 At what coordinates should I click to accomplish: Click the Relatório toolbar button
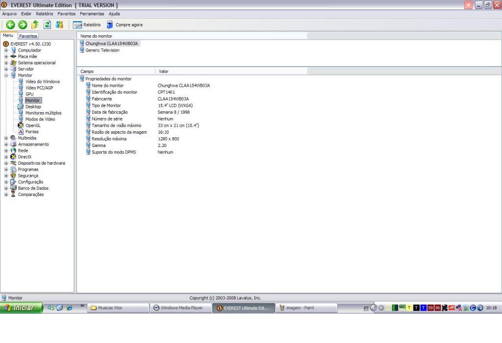[x=87, y=24]
